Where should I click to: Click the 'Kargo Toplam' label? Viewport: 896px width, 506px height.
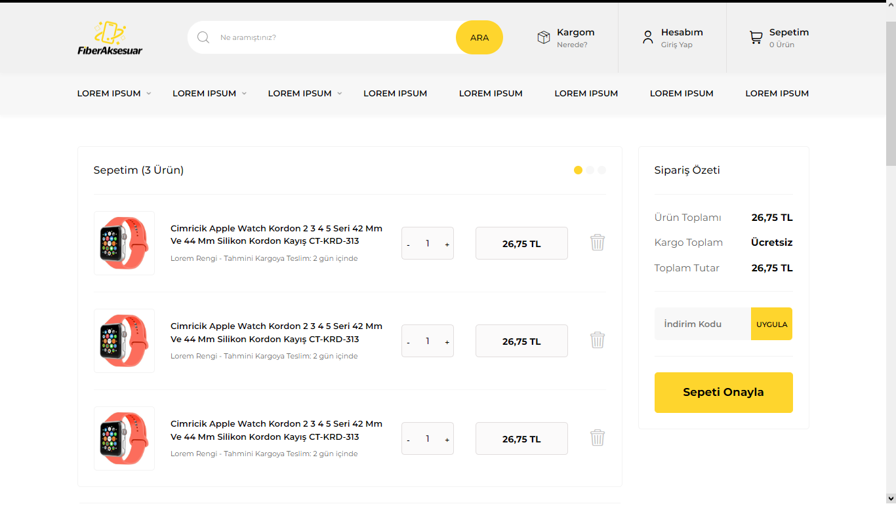[688, 243]
